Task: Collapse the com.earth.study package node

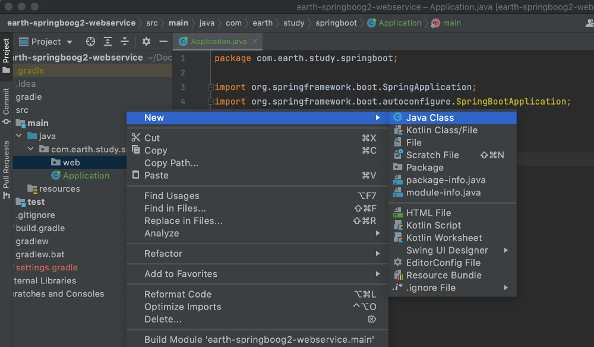Action: pyautogui.click(x=31, y=149)
